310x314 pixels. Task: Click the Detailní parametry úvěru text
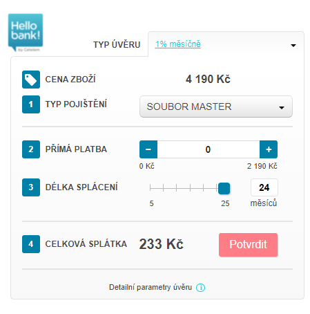pos(151,287)
